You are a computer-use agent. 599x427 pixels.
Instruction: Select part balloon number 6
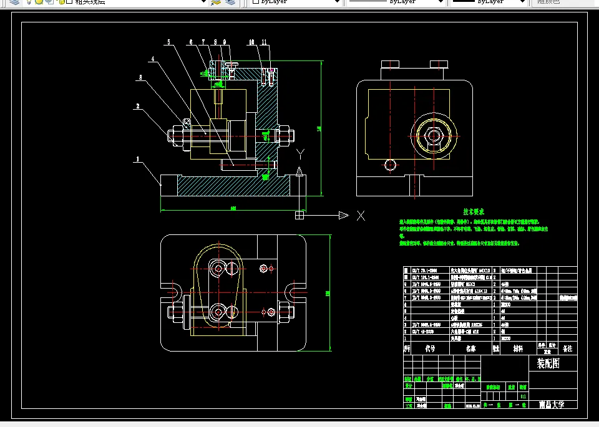(191, 42)
